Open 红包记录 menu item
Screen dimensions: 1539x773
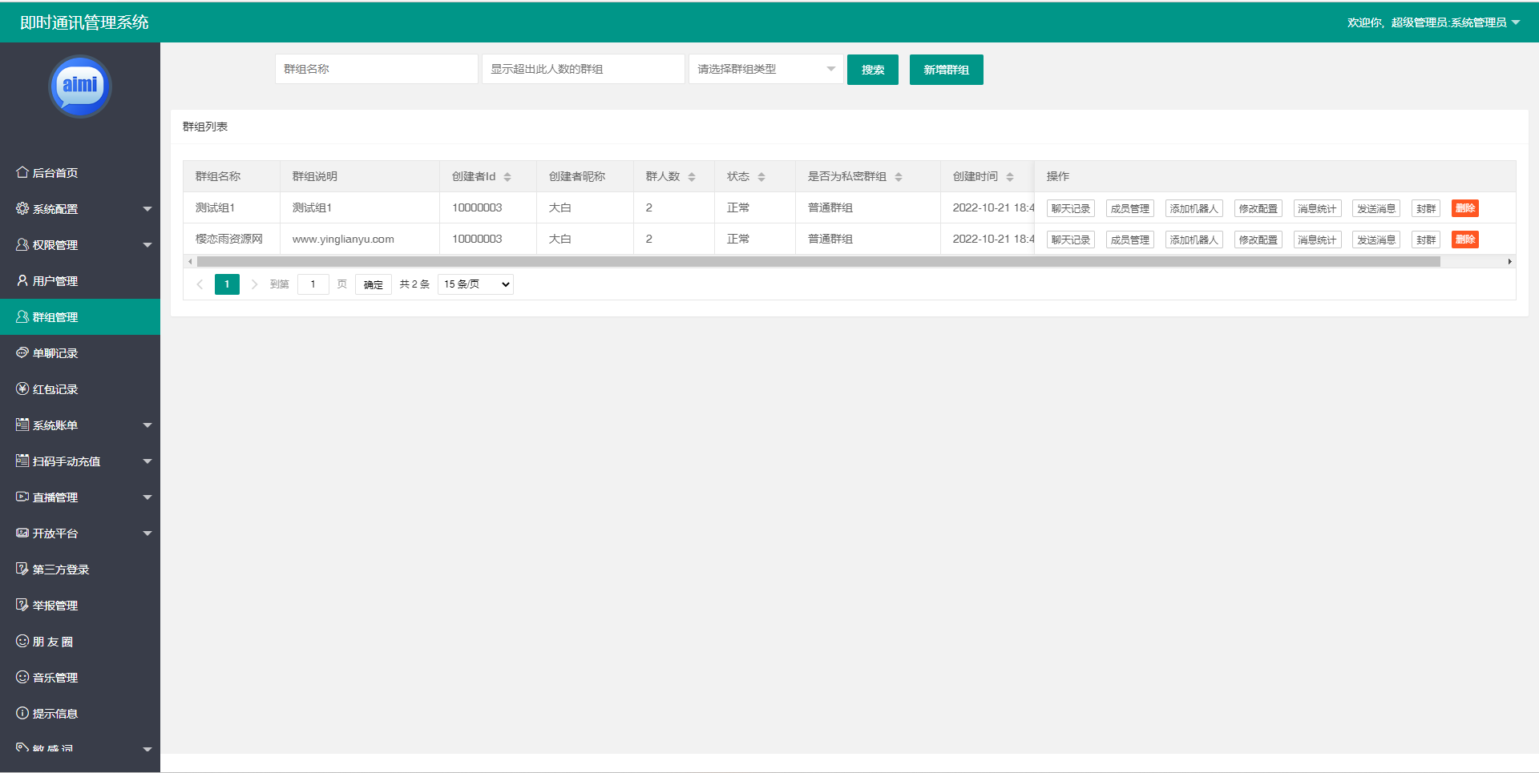[x=80, y=389]
